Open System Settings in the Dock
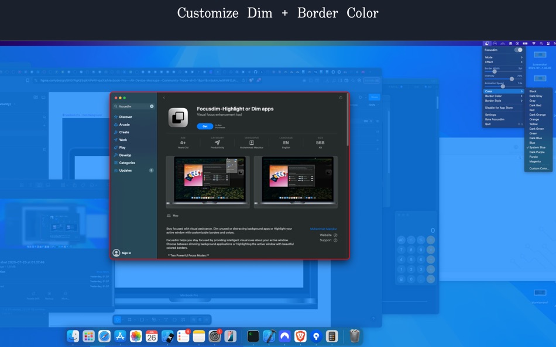The image size is (556, 347). click(215, 336)
